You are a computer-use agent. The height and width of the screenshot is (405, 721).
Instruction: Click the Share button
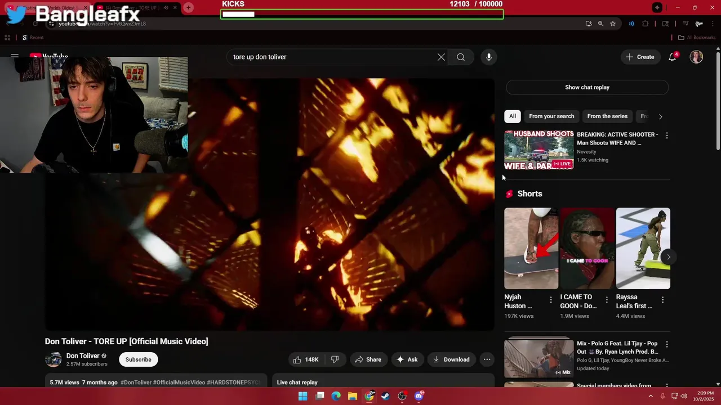368,359
